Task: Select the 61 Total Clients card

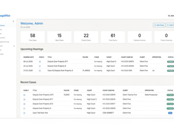Action: pos(113,37)
